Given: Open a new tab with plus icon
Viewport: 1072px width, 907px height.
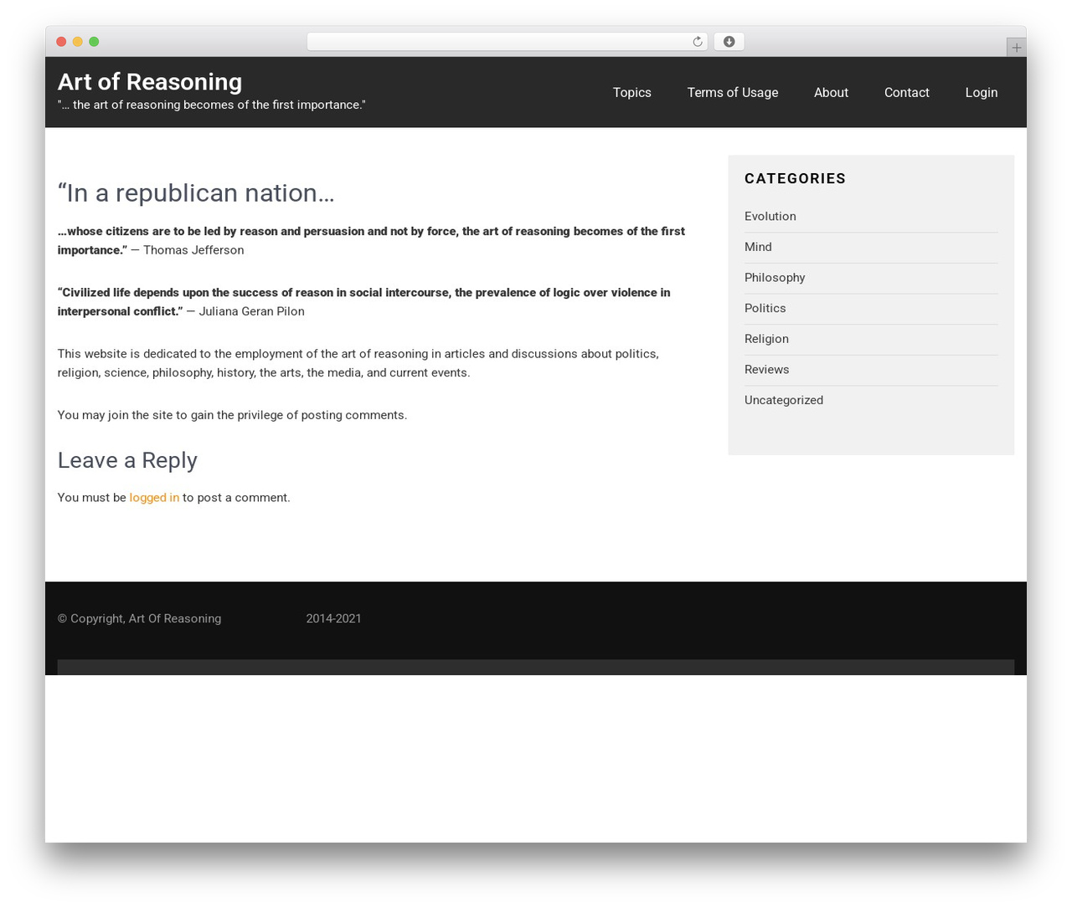Looking at the screenshot, I should point(1016,48).
